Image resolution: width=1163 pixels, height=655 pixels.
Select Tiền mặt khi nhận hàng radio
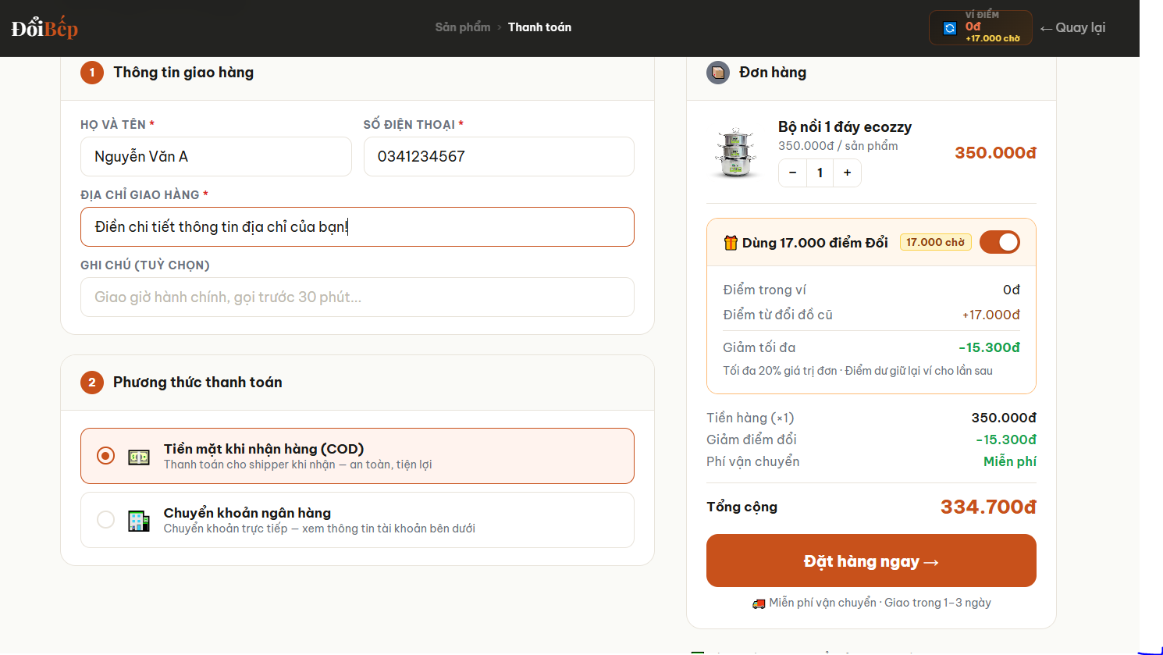(x=105, y=455)
